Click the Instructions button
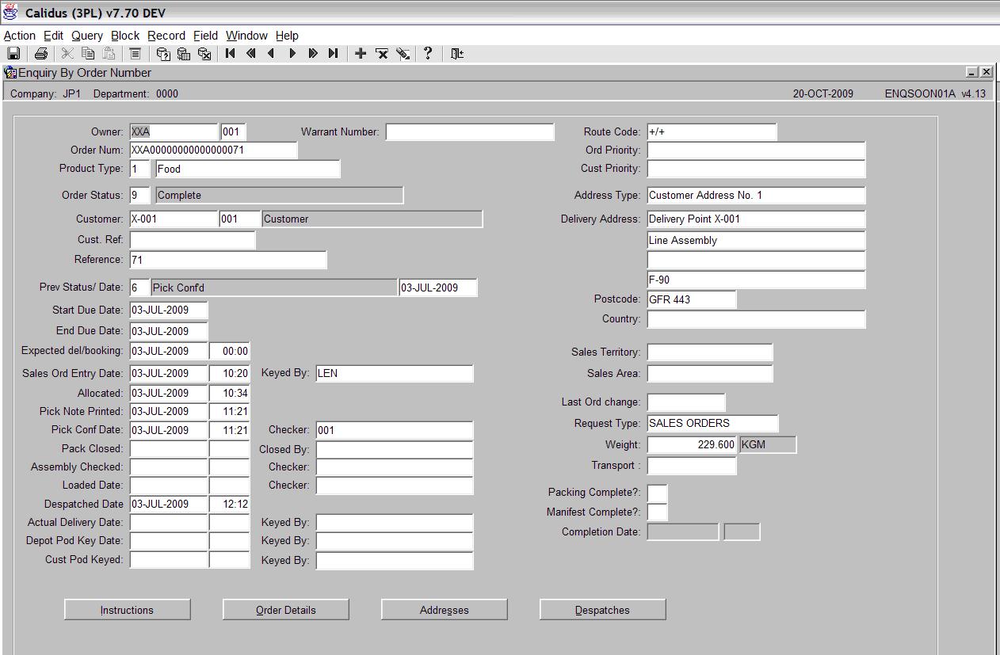This screenshot has width=1000, height=655. 127,610
